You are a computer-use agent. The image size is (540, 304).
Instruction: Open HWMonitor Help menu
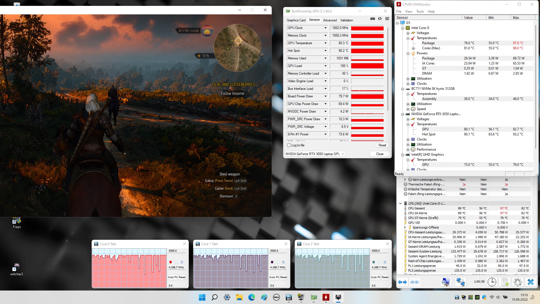pyautogui.click(x=431, y=12)
